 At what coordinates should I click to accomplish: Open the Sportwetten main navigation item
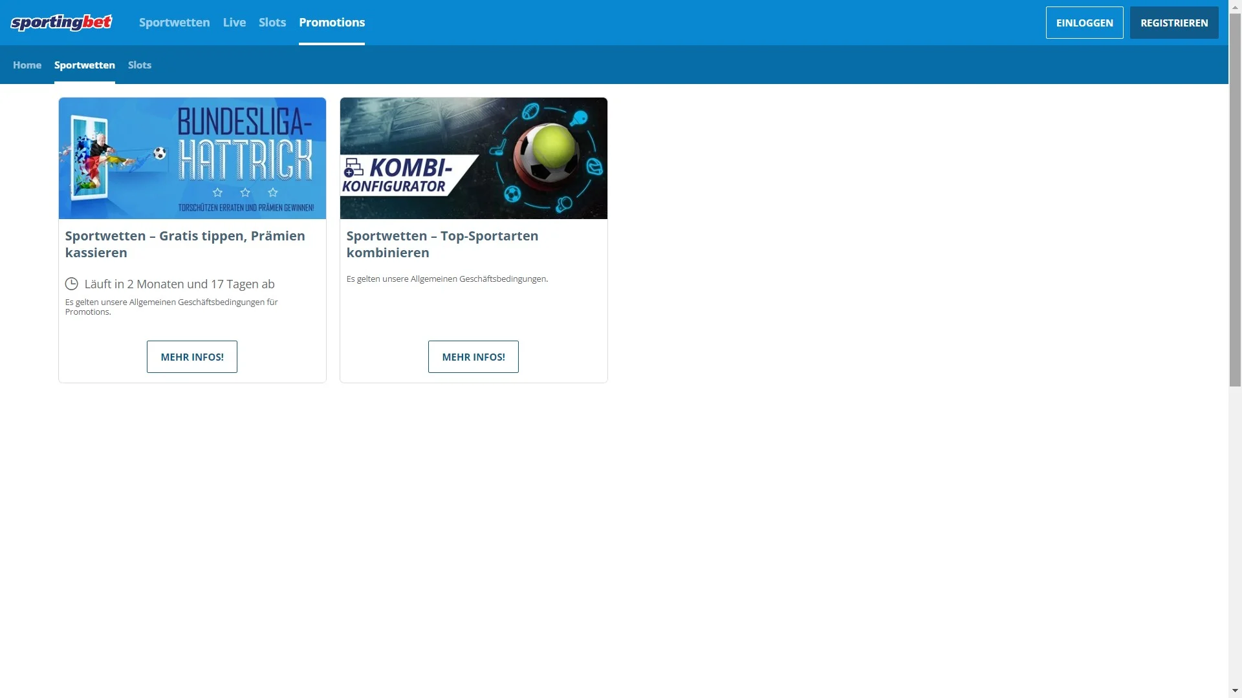(x=174, y=23)
